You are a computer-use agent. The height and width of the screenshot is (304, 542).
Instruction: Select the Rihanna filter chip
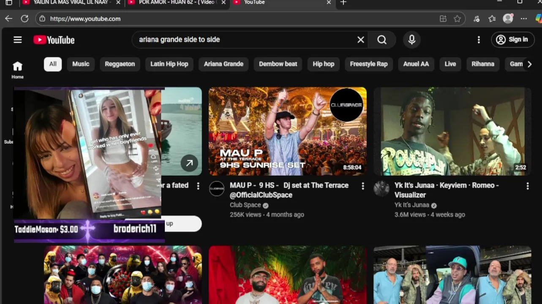tap(483, 64)
